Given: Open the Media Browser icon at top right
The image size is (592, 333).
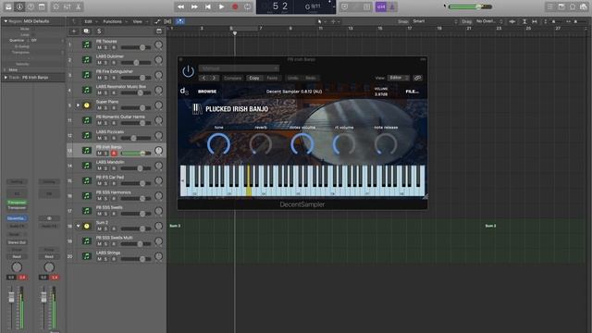Looking at the screenshot, I should (584, 6).
